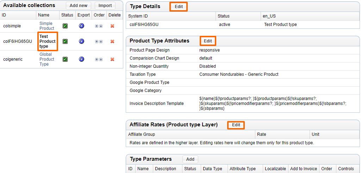Move Global Product Type up in order

tap(97, 59)
